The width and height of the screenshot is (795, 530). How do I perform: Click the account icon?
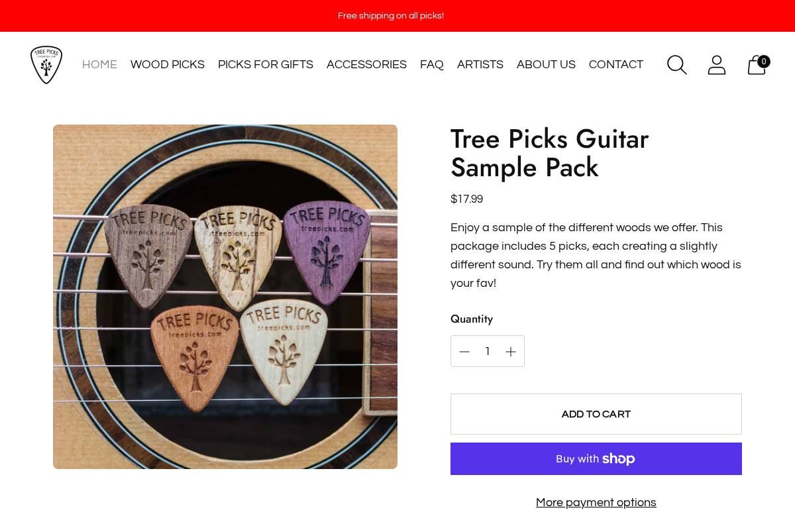click(x=716, y=64)
